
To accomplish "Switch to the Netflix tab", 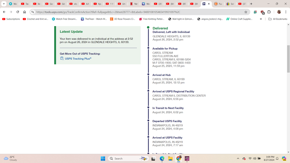I will pyautogui.click(x=134, y=4).
